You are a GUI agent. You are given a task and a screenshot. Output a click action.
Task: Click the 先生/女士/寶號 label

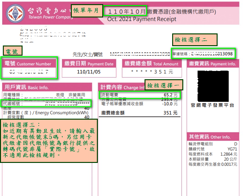pos(88,54)
